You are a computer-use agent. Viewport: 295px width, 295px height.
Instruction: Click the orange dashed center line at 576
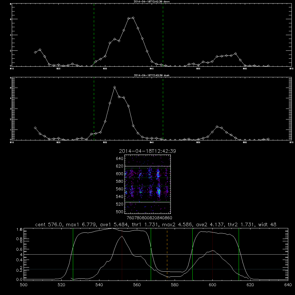pos(167,254)
